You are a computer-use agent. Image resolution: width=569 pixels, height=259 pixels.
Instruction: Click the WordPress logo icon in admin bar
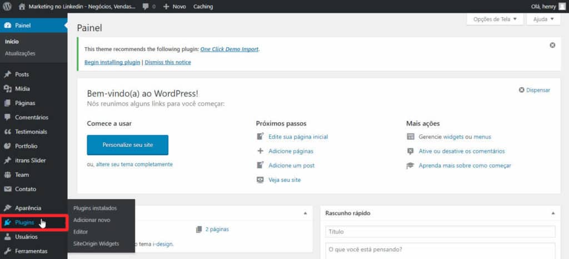click(x=8, y=7)
